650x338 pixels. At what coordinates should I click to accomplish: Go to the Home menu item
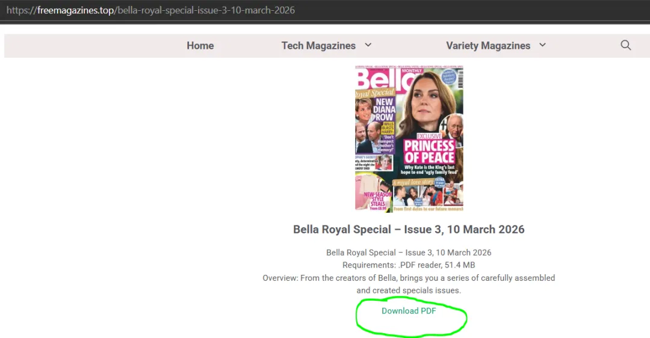coord(200,46)
